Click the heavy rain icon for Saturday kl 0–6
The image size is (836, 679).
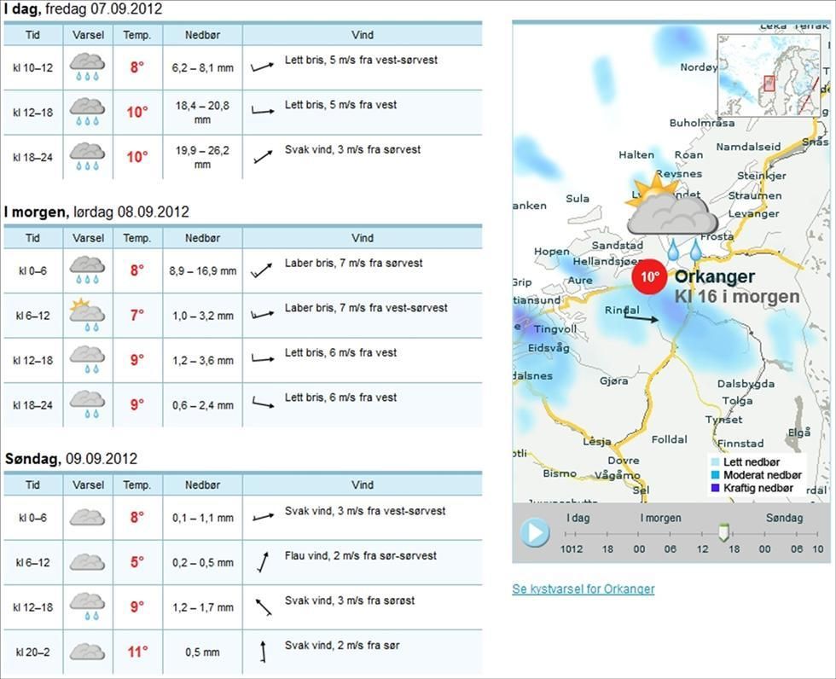(86, 265)
